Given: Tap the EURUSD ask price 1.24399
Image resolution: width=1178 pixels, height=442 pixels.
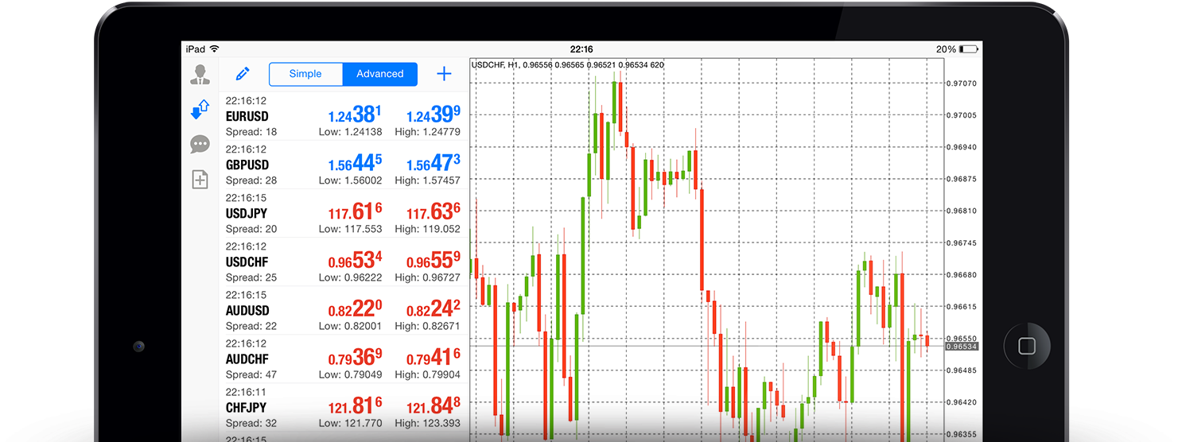Looking at the screenshot, I should [433, 116].
